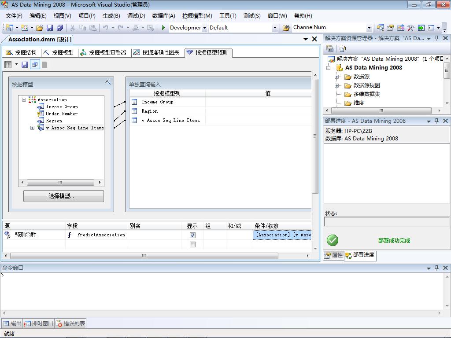This screenshot has height=338, width=451.
Task: Click the mining model tree horizontal scrollbar
Action: (x=60, y=182)
